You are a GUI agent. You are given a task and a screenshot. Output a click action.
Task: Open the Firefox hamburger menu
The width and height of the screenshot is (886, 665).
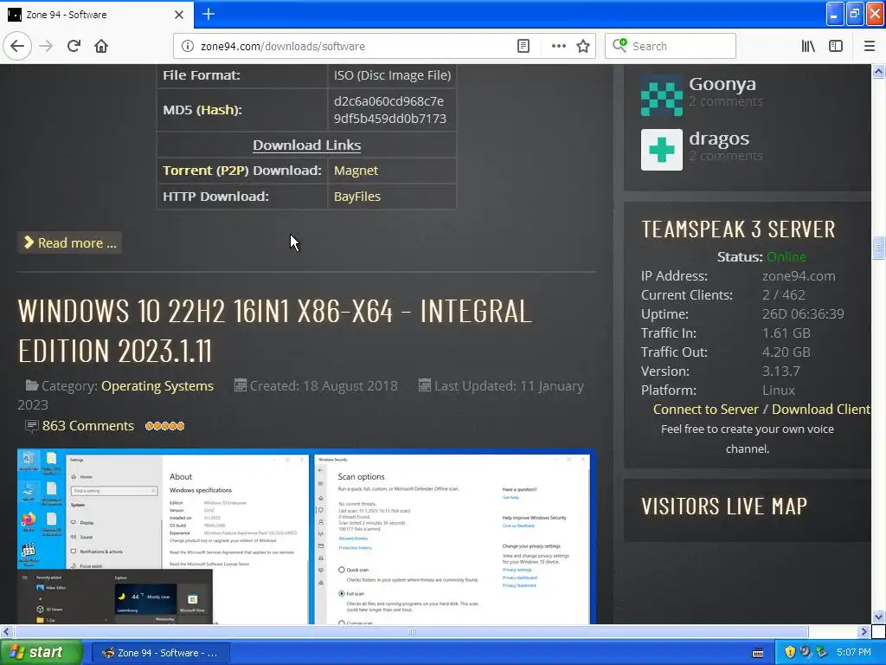869,46
